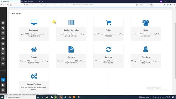The image size is (176, 99).
Task: Open the sidebar settings gears icon
Action: tap(3, 64)
